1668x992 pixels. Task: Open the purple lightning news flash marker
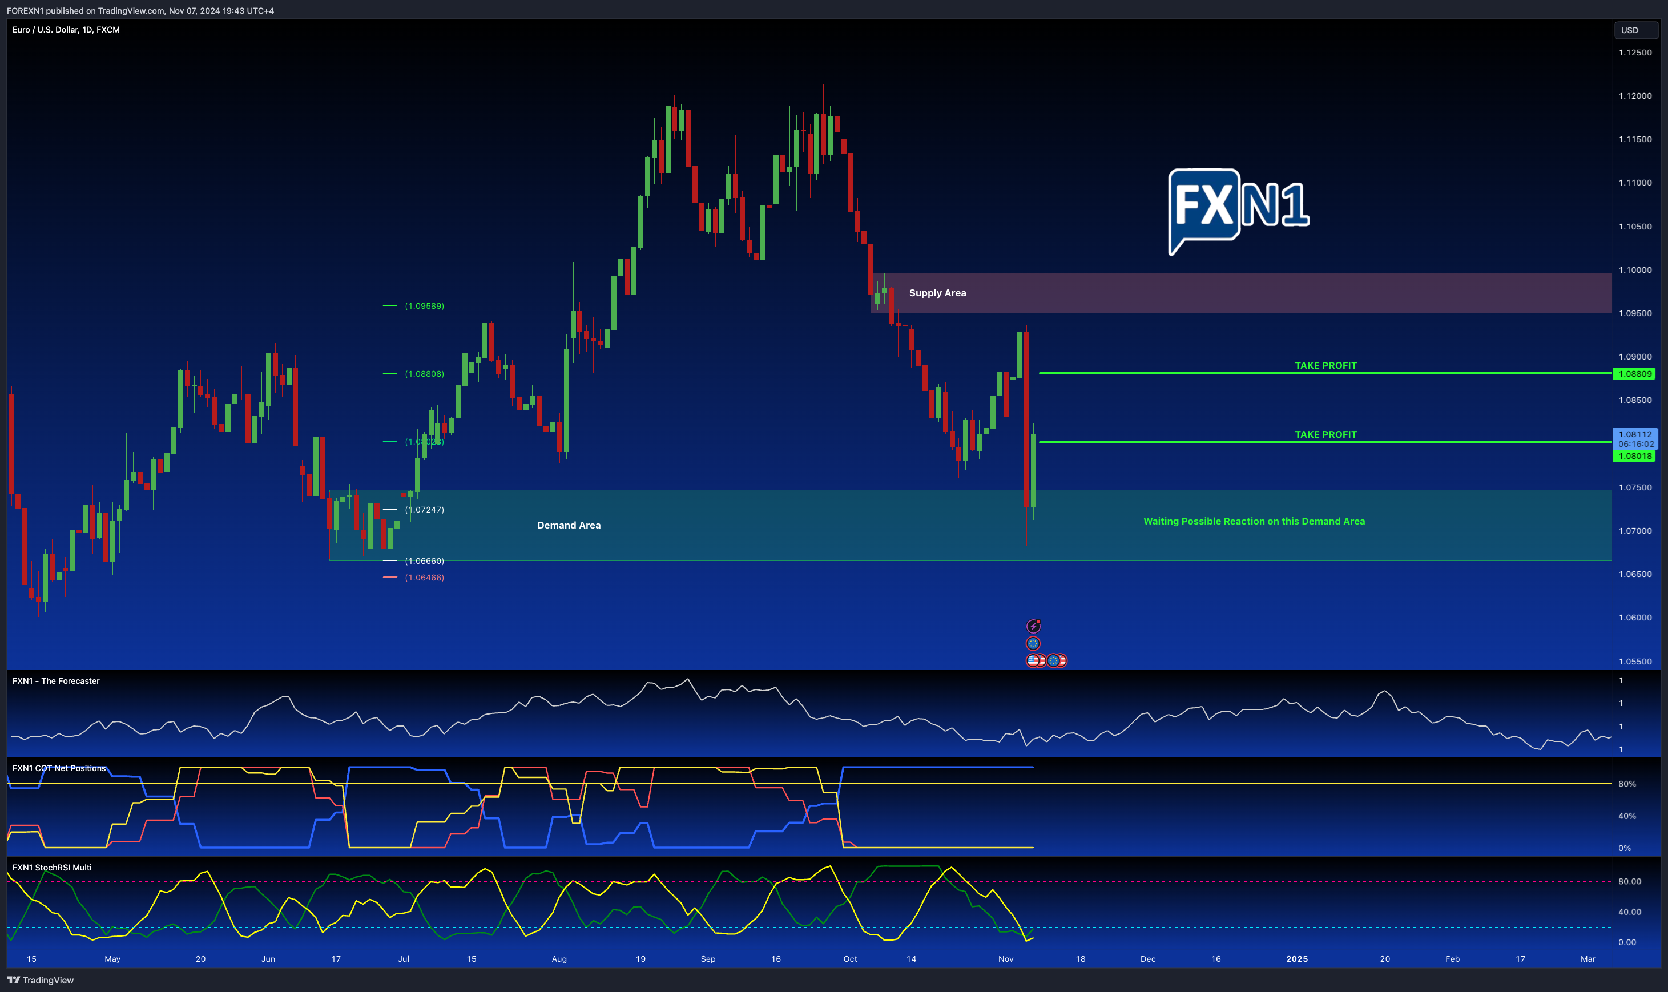1034,626
